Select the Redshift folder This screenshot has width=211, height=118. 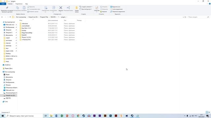coord(24,35)
